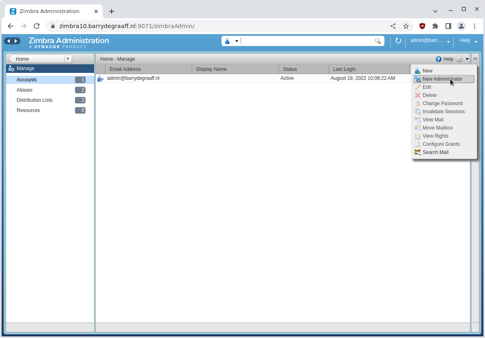Click the Active status cell
Viewport: 485px width, 338px height.
[x=287, y=78]
